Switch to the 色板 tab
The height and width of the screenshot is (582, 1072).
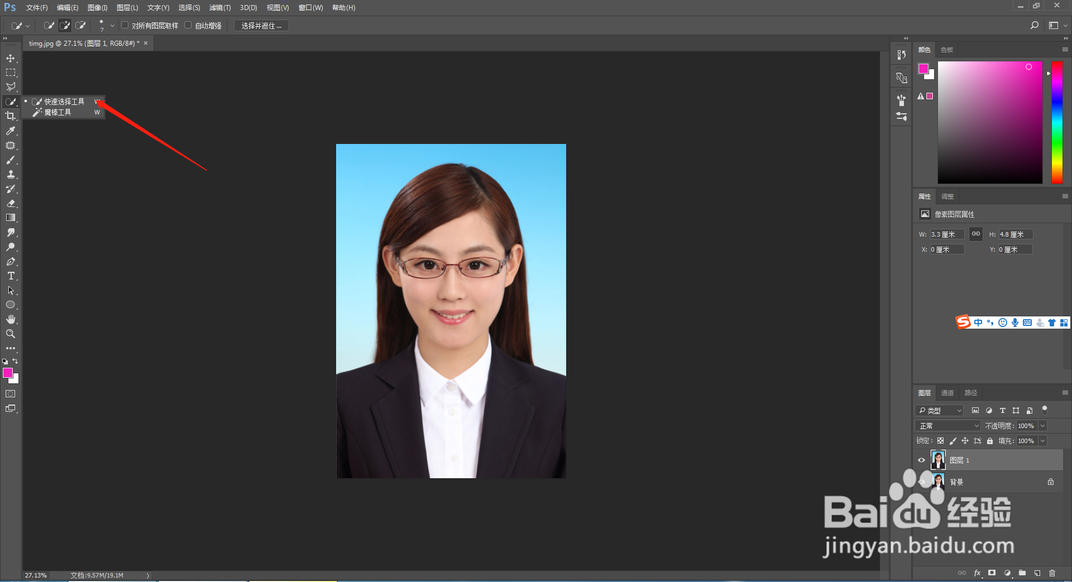click(x=947, y=50)
